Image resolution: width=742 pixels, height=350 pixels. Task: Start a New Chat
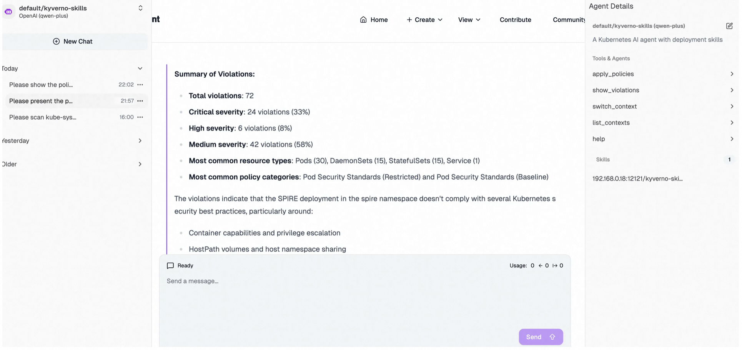(x=73, y=42)
